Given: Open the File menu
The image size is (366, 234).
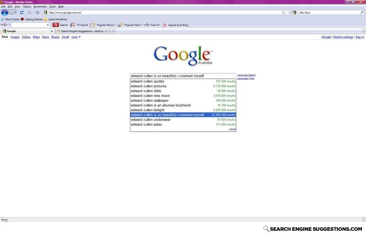Looking at the screenshot, I should pos(3,7).
